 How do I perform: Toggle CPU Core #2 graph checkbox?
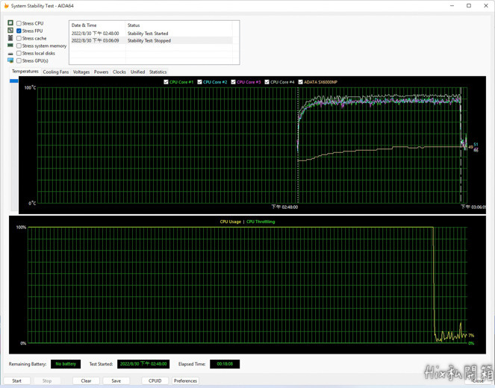tap(199, 82)
